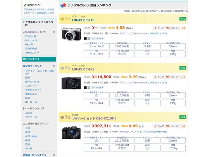Click the サイバーショット(Cyber-shot) series link
Screen dimensions: 209x157
coord(152,132)
